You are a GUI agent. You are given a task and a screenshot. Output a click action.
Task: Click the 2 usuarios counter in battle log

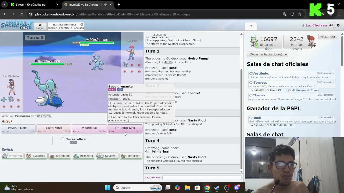pos(160,35)
